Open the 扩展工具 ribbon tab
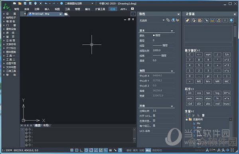This screenshot has height=154, width=239. pyautogui.click(x=100, y=9)
